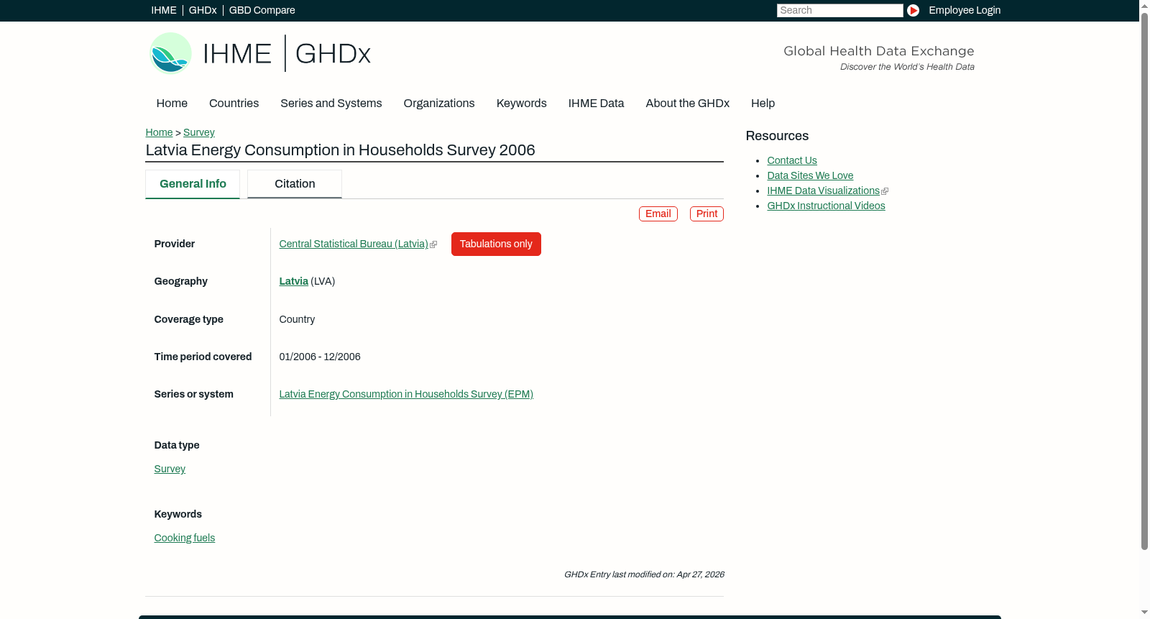Click the page's vertical scrollbar thumb

tap(1144, 280)
